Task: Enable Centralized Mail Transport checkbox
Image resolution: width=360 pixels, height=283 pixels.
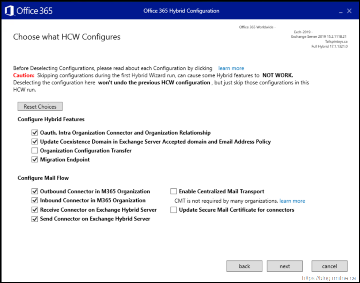Action: (174, 191)
